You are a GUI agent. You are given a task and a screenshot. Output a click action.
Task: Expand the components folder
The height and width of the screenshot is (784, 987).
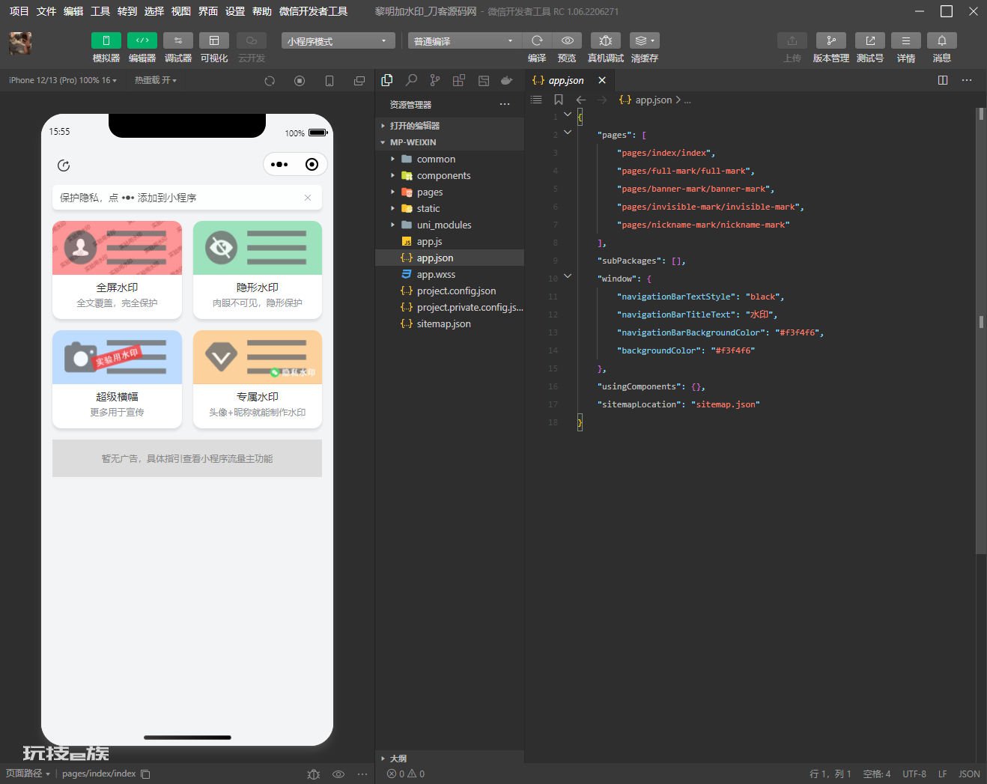tap(449, 175)
